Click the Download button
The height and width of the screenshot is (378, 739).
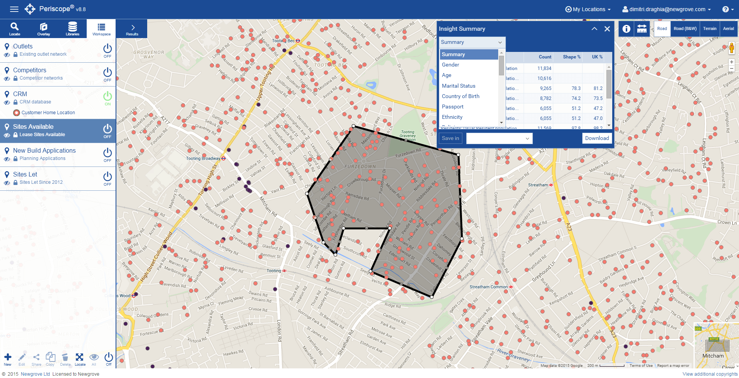597,138
